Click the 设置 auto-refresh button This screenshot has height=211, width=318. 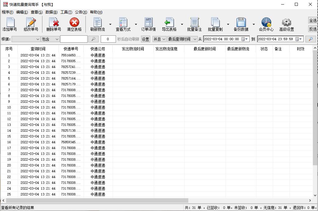coord(146,39)
